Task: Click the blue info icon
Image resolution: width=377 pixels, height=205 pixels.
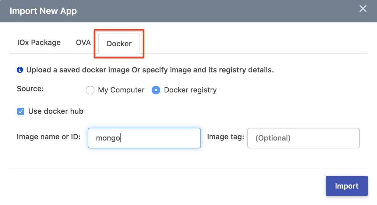Action: tap(20, 70)
